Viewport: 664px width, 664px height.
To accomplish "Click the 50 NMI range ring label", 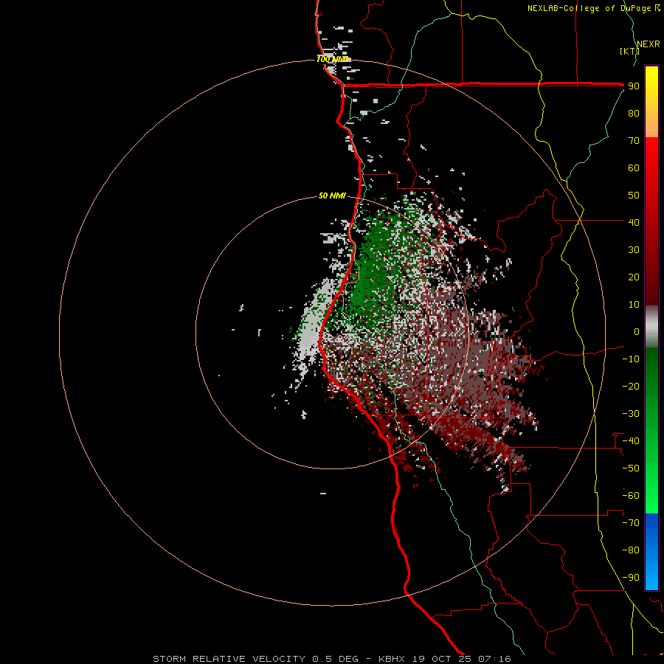I will click(x=332, y=196).
